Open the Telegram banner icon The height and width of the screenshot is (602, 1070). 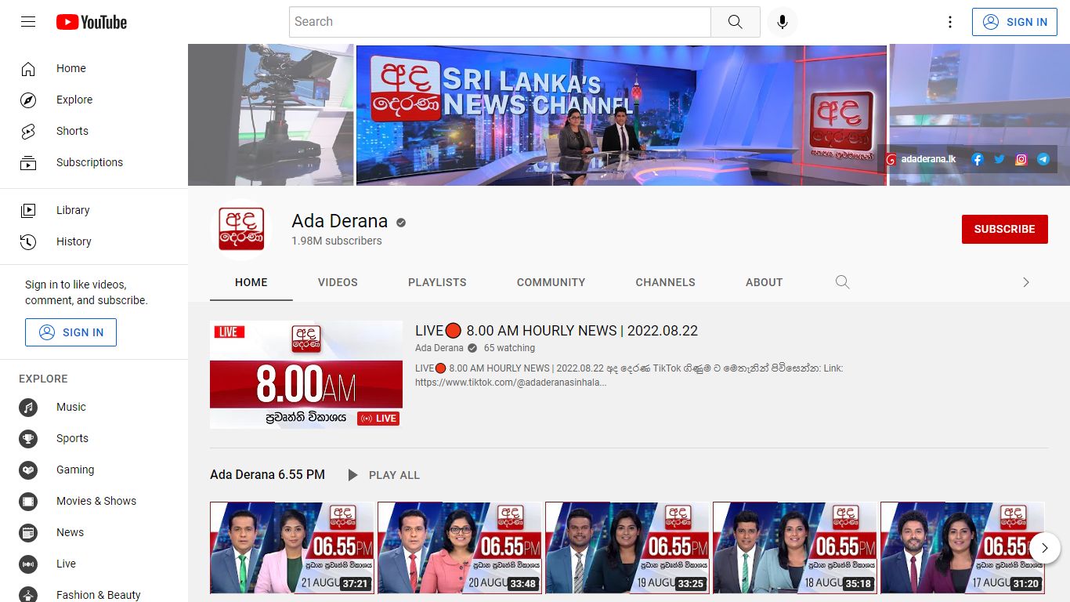(1043, 159)
